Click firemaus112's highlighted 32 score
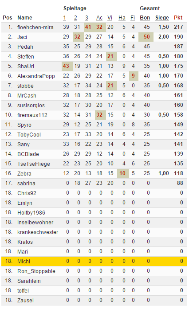 [x=99, y=115]
